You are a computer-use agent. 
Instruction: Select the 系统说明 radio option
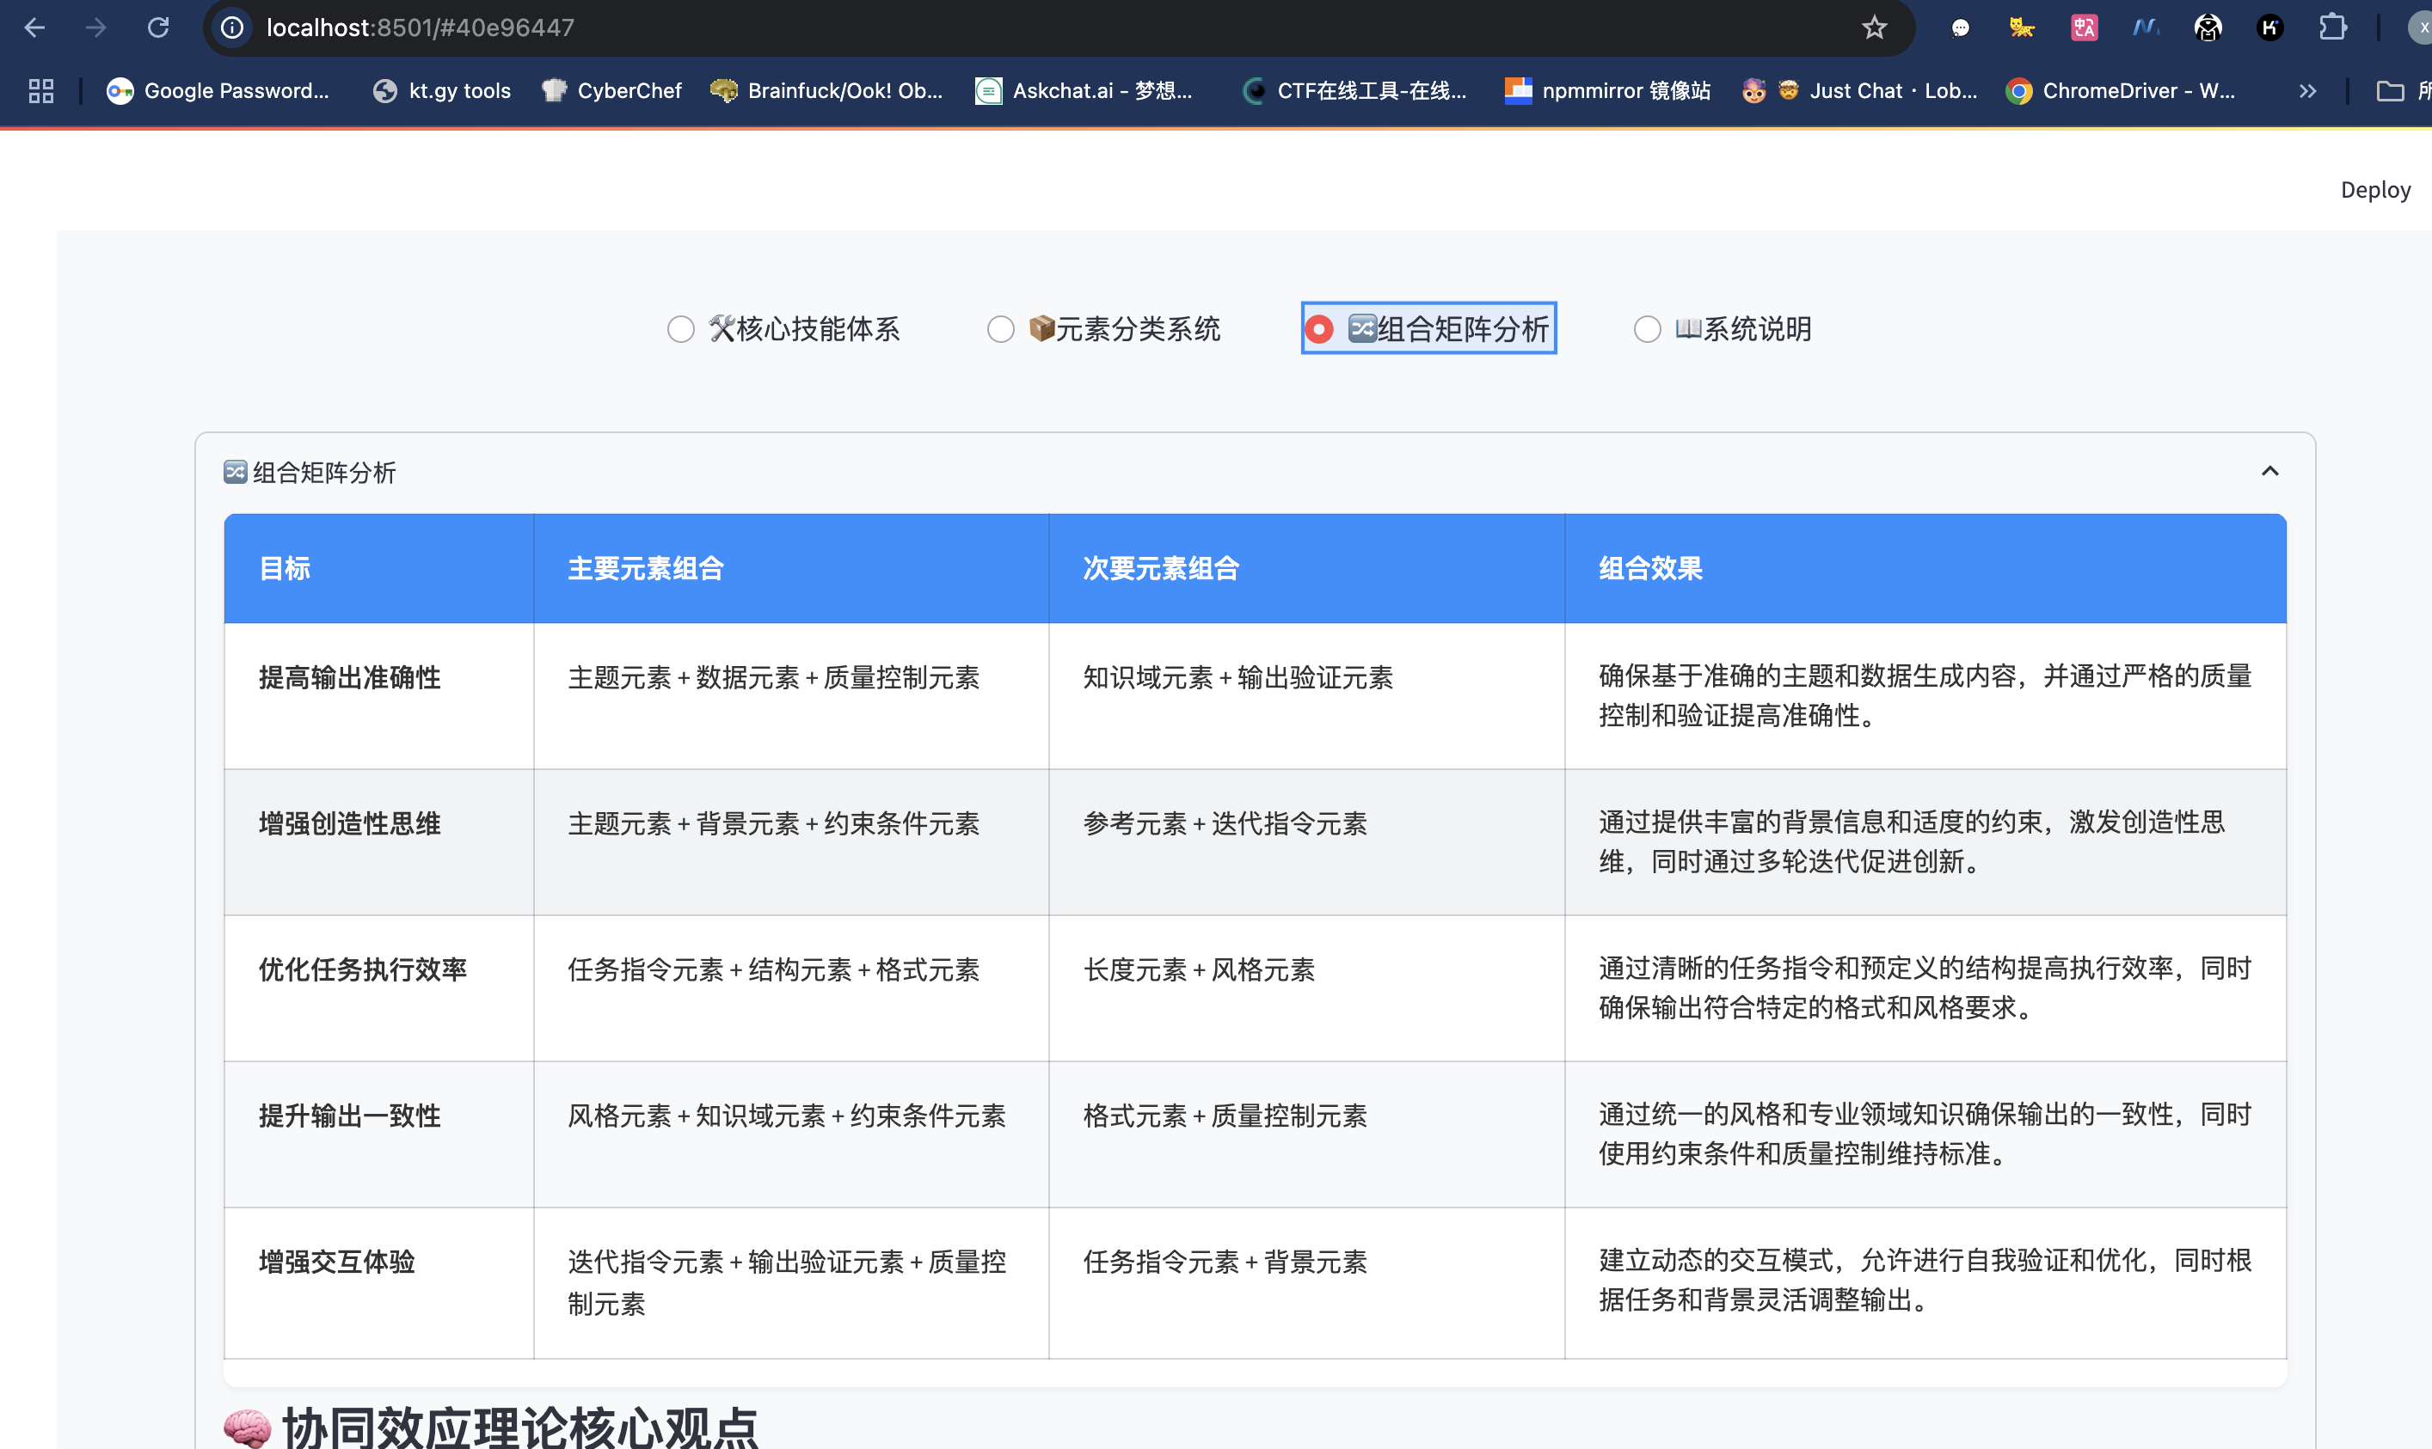pos(1647,329)
